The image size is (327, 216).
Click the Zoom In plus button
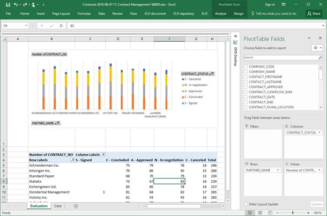(308, 213)
